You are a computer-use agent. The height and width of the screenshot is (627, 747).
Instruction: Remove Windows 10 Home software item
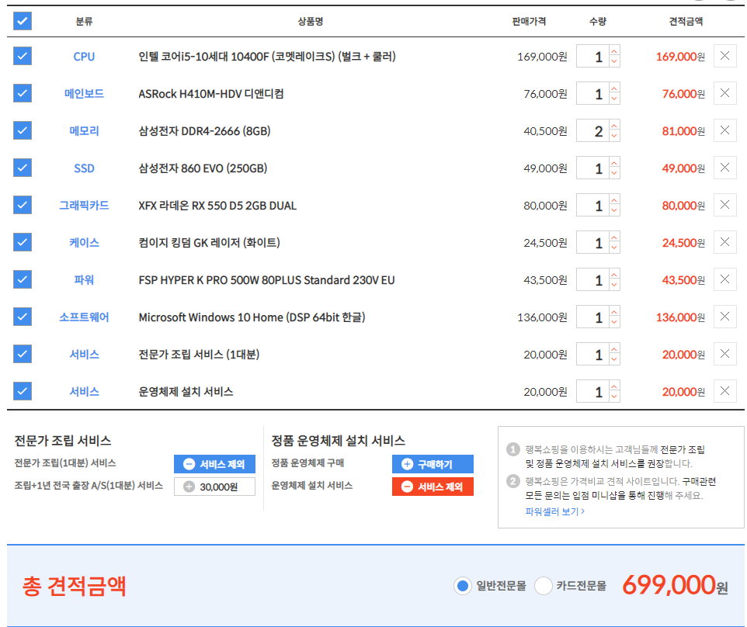[724, 317]
